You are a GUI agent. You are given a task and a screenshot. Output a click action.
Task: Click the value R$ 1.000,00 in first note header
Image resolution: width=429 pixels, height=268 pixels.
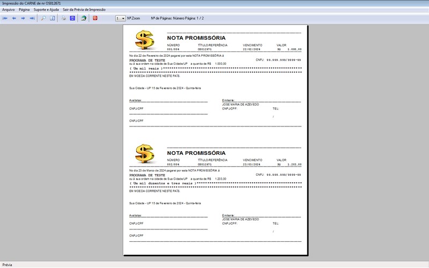[x=289, y=49]
